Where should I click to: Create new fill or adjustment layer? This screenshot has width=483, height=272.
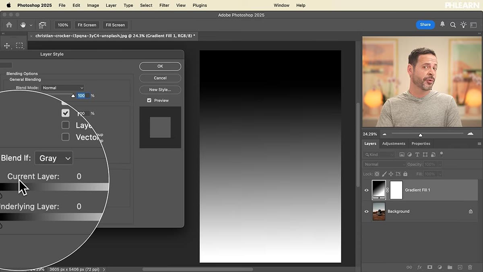click(440, 267)
